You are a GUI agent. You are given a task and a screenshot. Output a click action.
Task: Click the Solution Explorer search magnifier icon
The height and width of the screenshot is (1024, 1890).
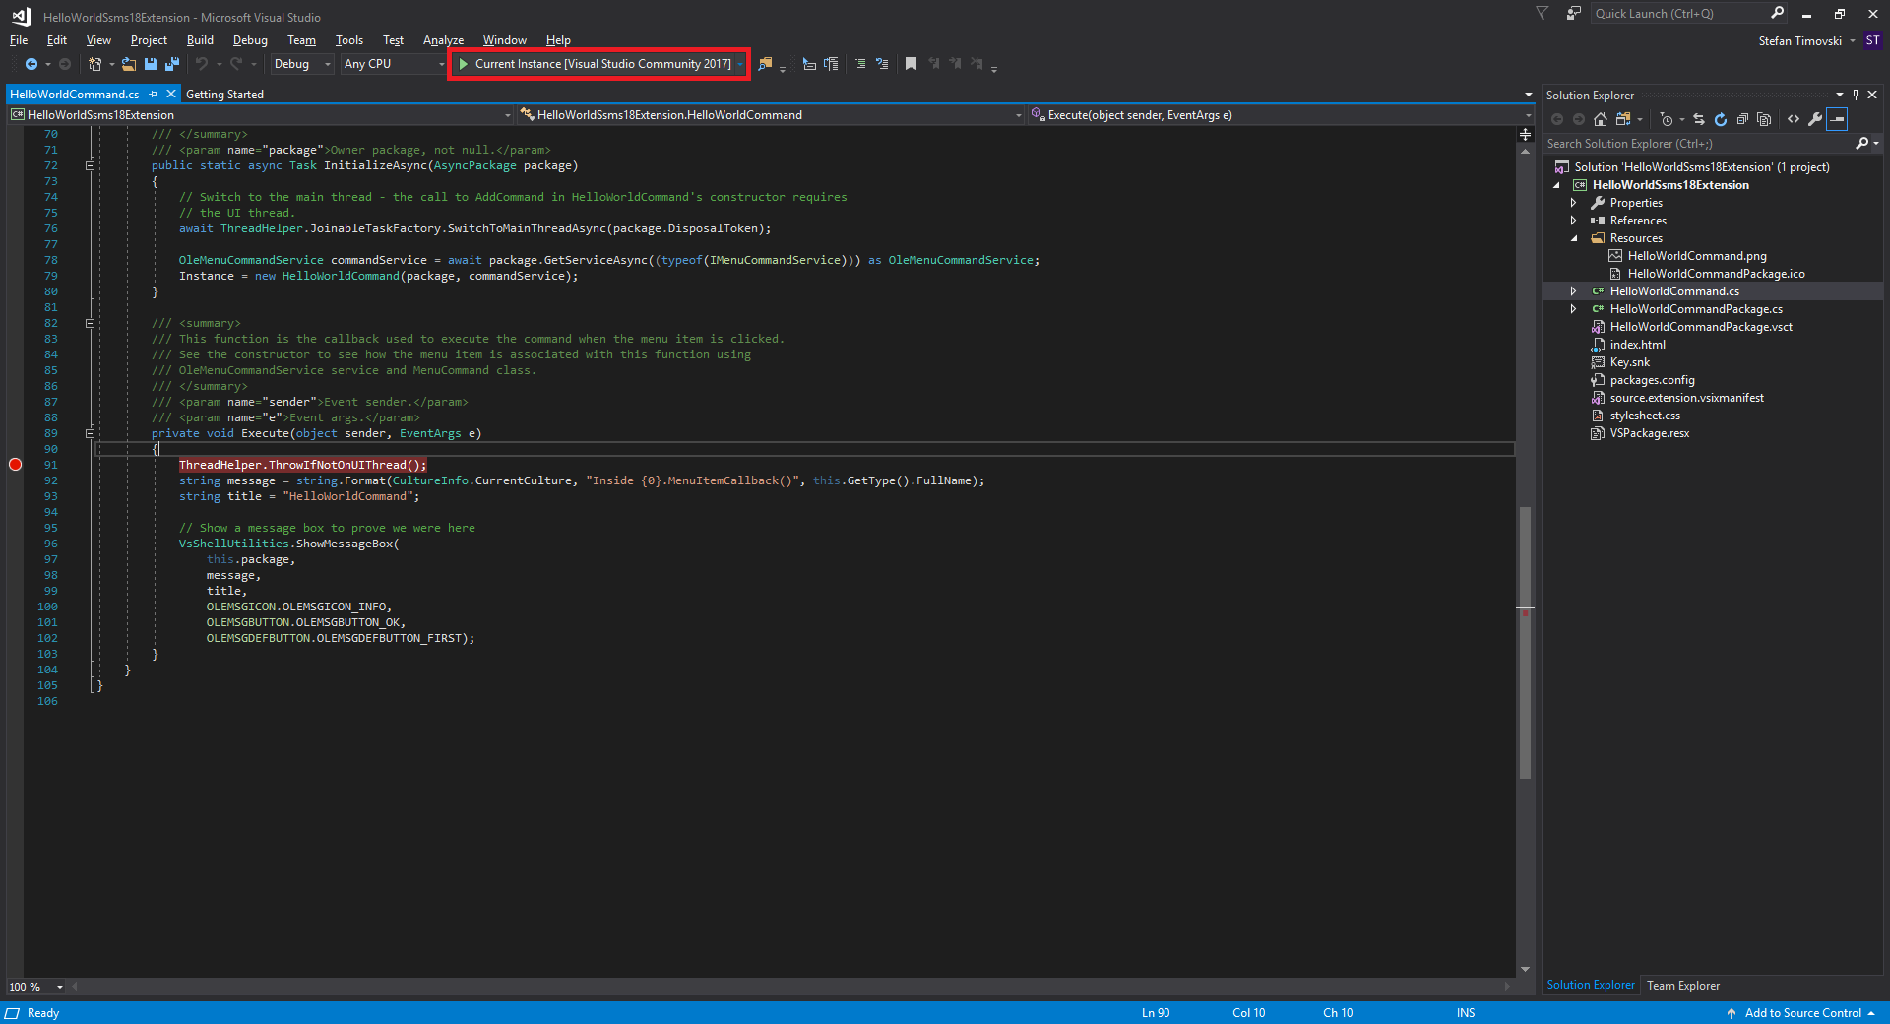1862,144
